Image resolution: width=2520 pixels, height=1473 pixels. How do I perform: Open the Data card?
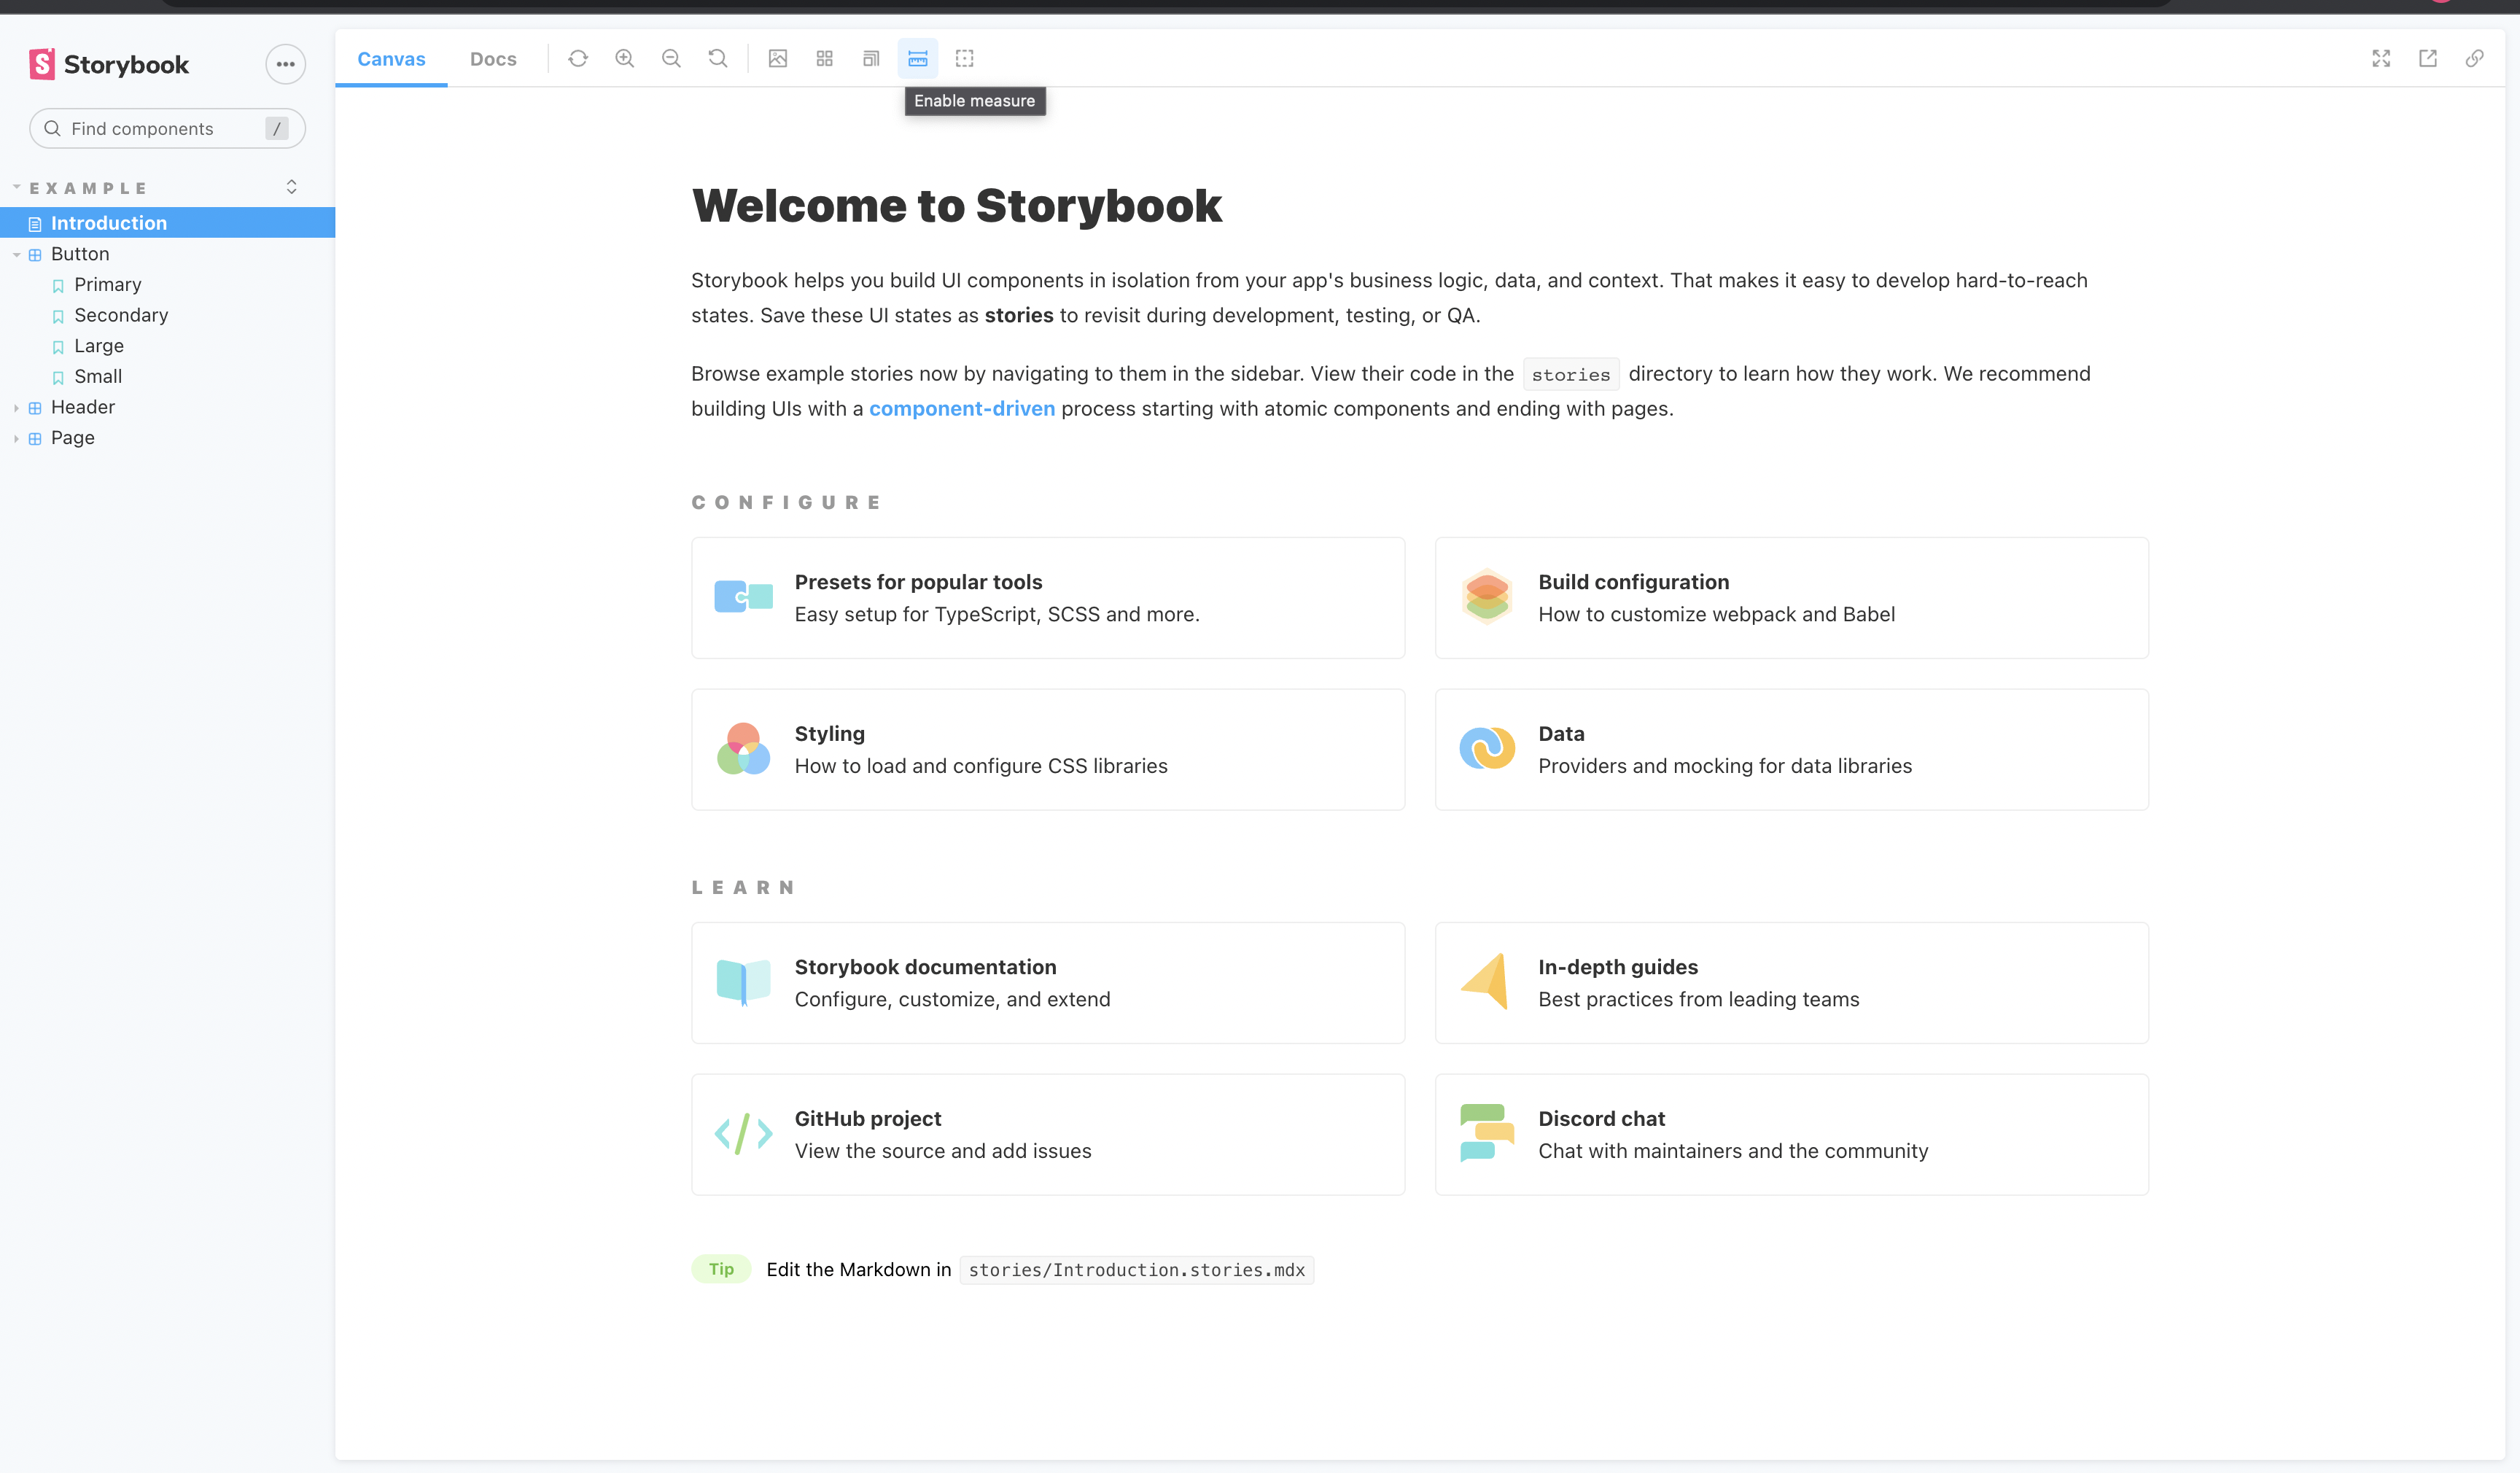[x=1791, y=750]
